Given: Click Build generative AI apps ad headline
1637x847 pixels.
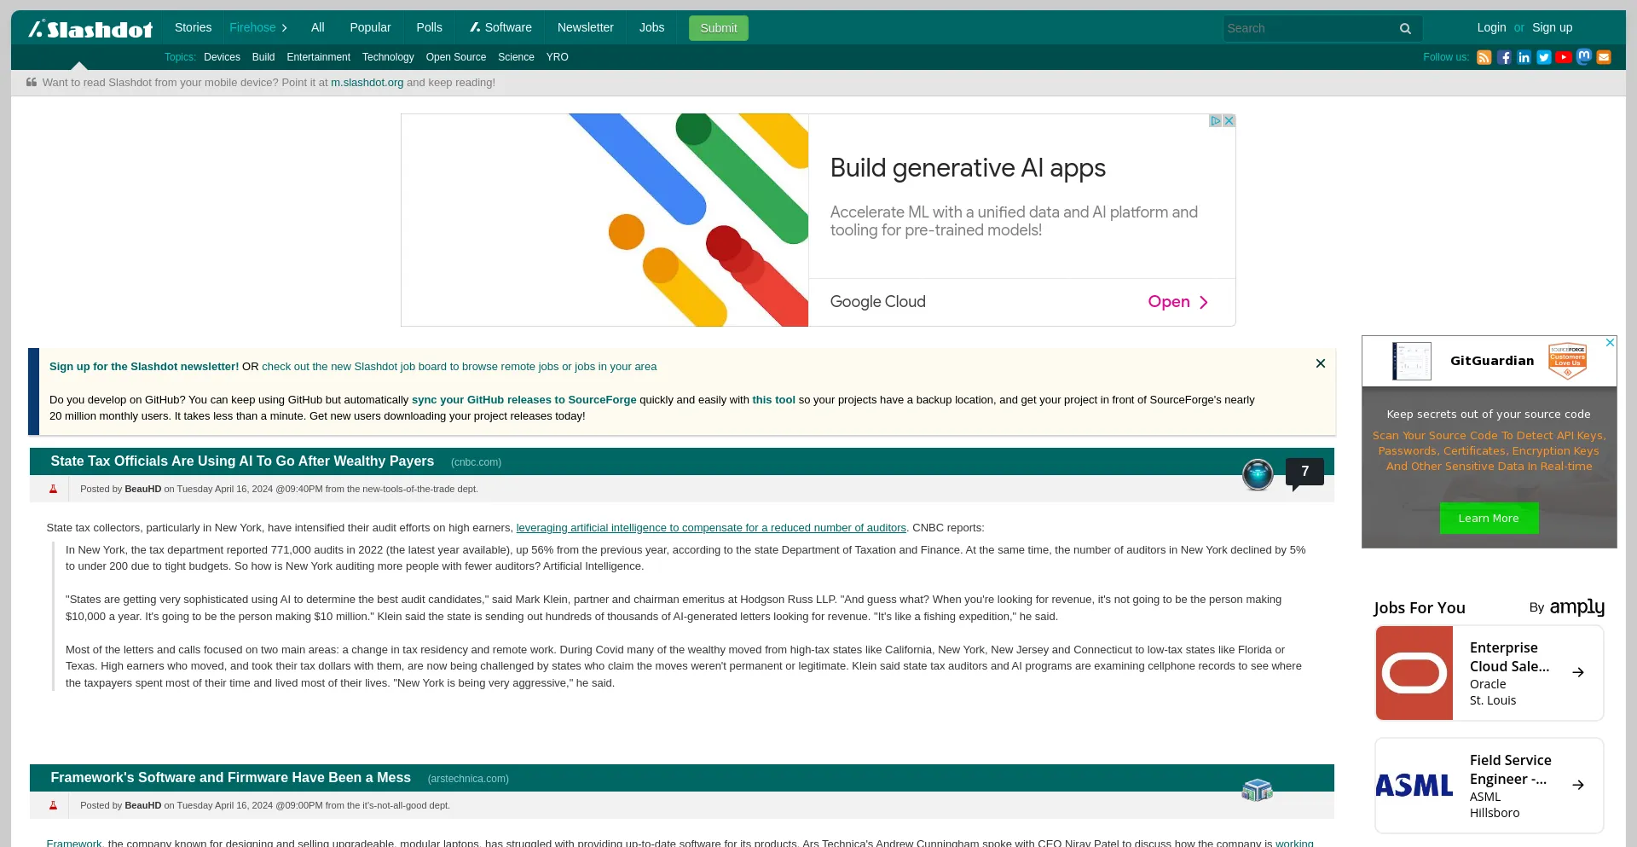Looking at the screenshot, I should click(x=968, y=168).
